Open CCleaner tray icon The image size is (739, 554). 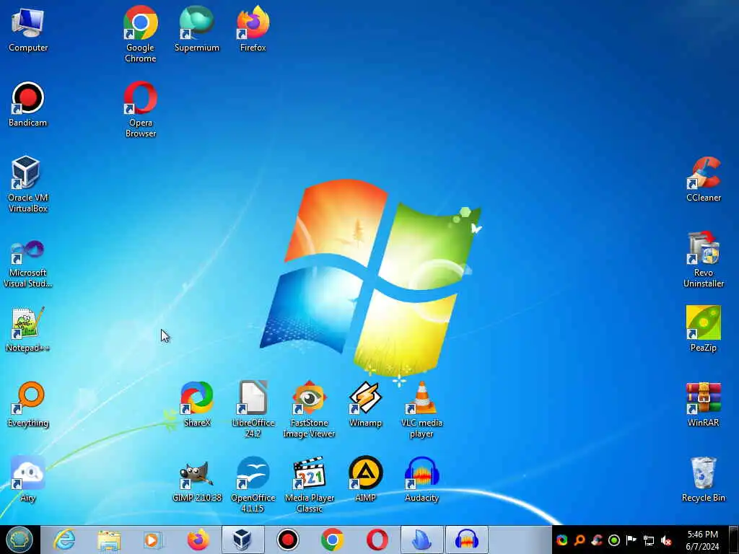tap(597, 540)
